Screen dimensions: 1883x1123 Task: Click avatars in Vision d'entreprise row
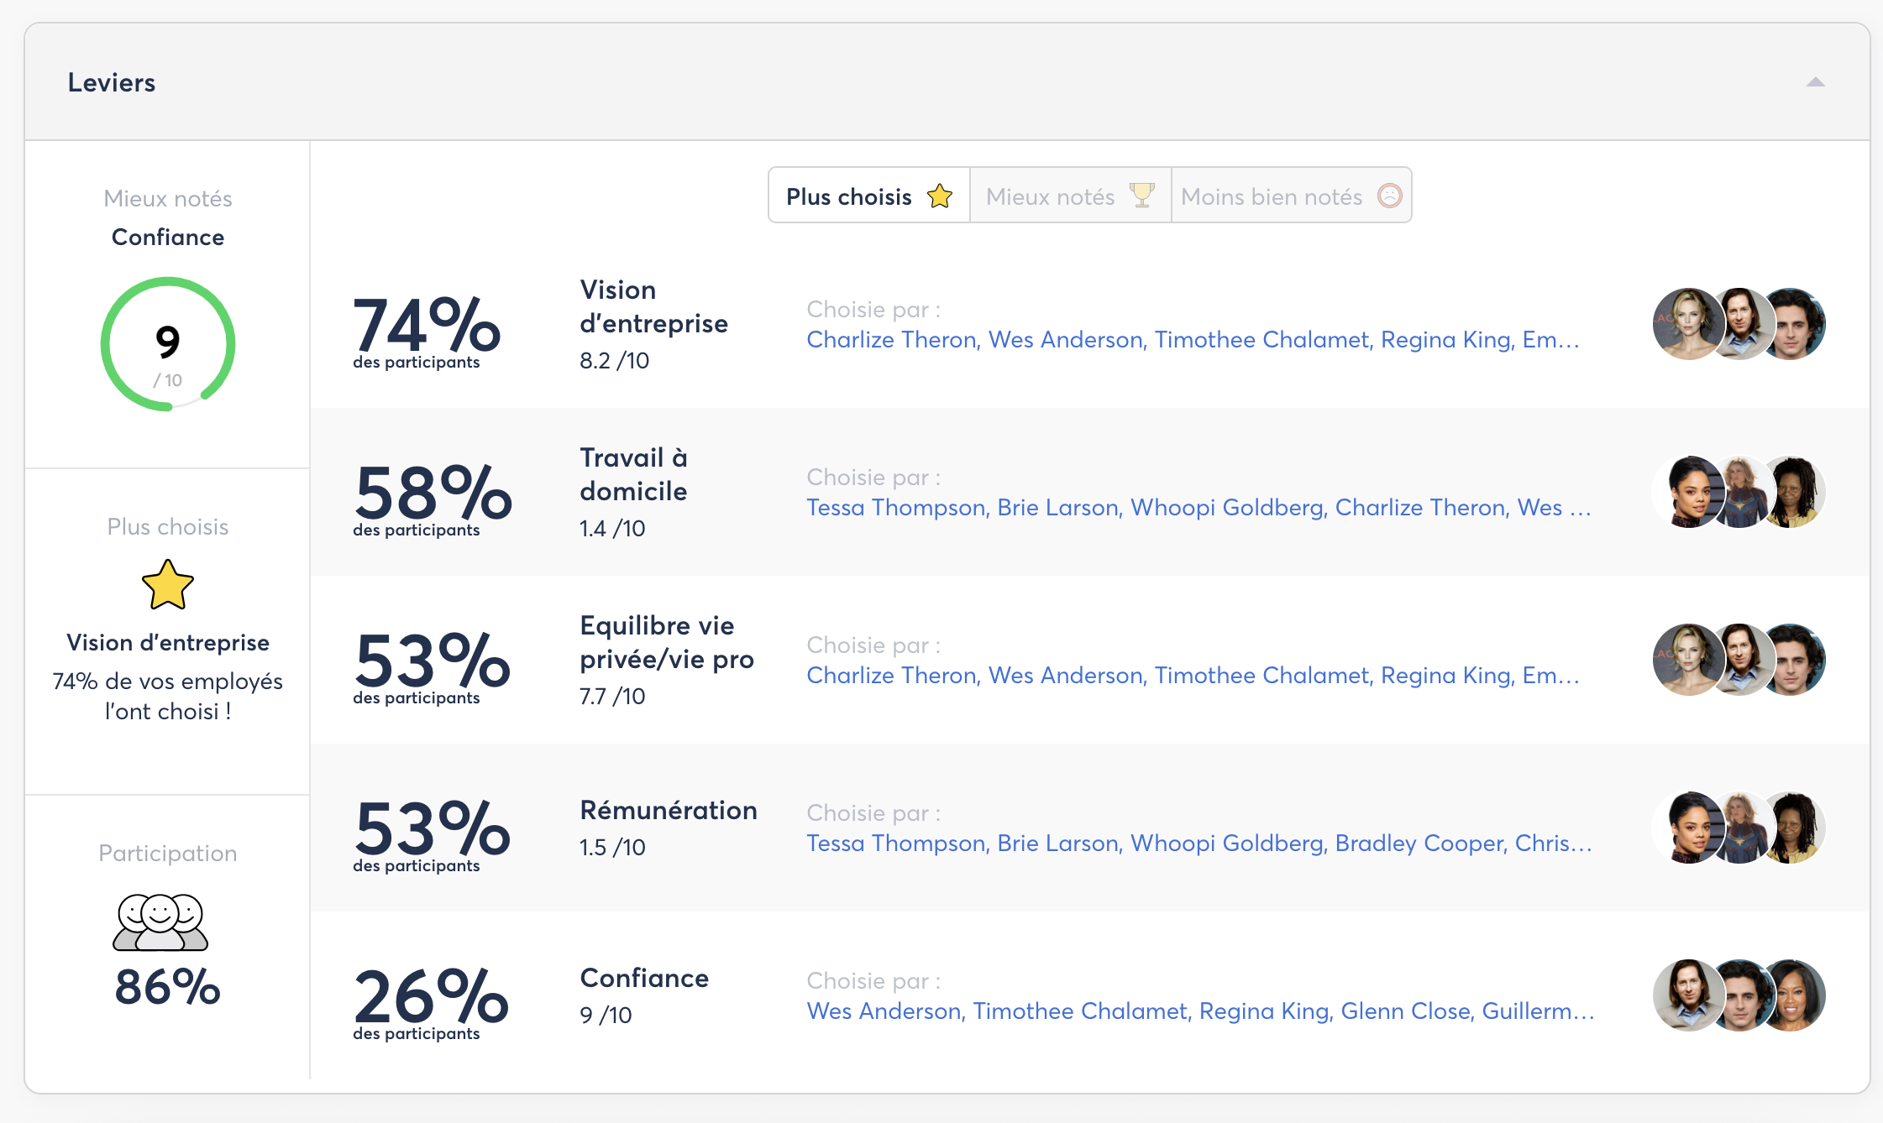pyautogui.click(x=1739, y=324)
